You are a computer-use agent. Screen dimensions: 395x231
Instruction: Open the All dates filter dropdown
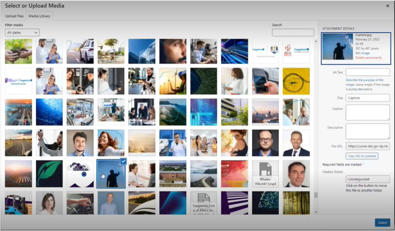coord(22,32)
